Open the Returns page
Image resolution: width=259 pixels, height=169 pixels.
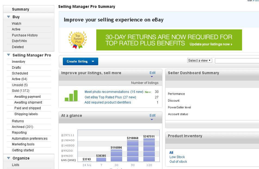coord(18,121)
